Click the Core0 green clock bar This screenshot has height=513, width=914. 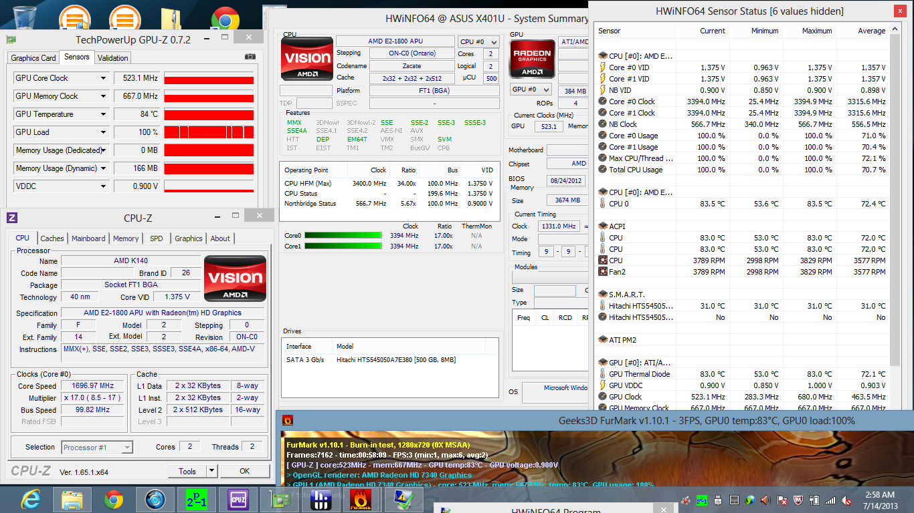[x=343, y=235]
